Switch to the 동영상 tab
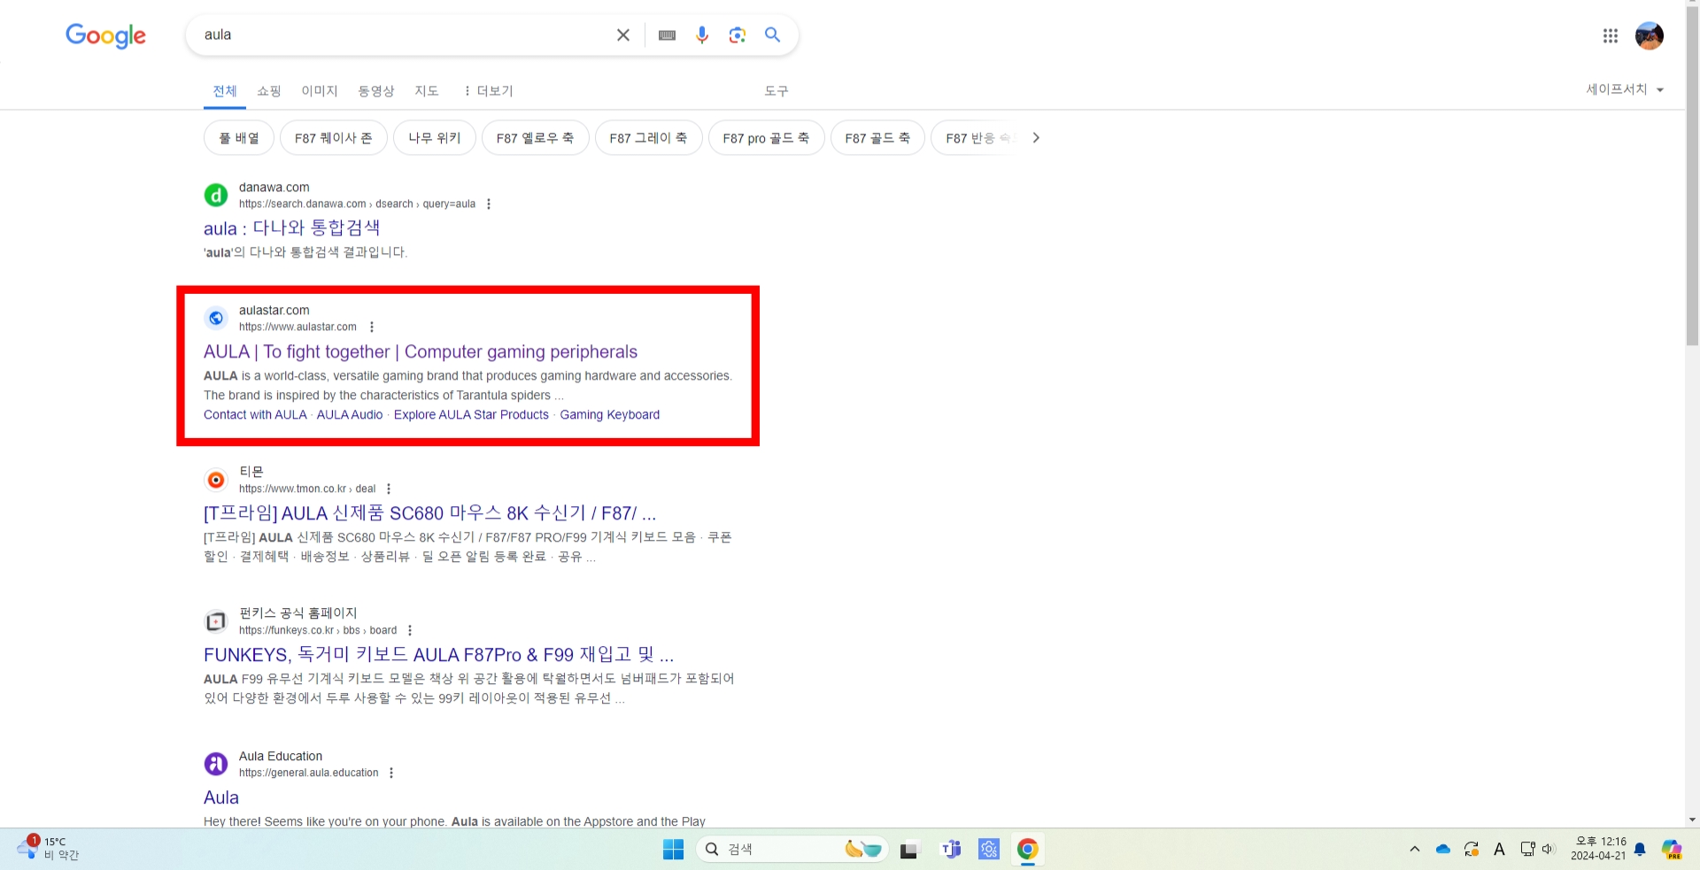Image resolution: width=1700 pixels, height=870 pixels. (376, 90)
